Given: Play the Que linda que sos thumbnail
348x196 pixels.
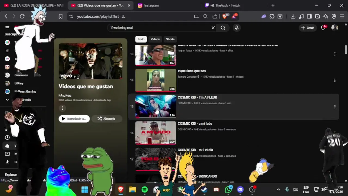Looking at the screenshot, I should (x=156, y=80).
